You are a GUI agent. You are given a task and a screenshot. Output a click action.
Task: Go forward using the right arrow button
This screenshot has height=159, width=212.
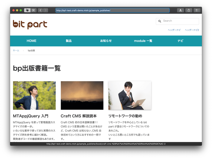click(x=46, y=10)
